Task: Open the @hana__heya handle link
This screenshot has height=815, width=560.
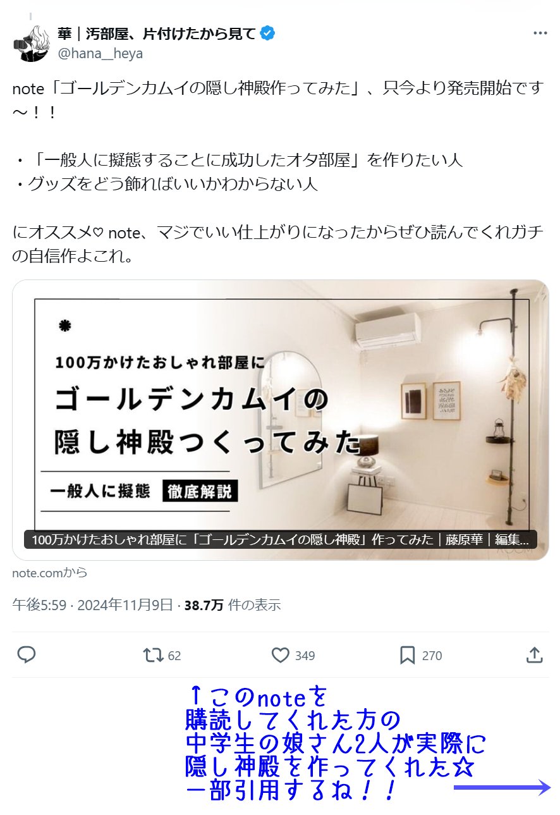Action: click(x=100, y=54)
